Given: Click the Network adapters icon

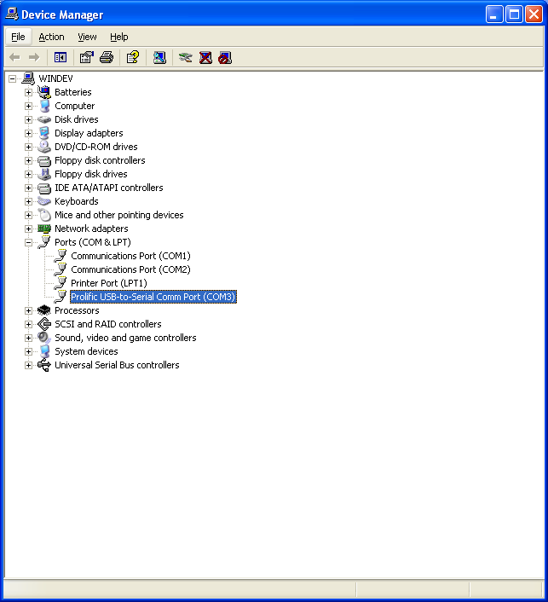Looking at the screenshot, I should [44, 229].
